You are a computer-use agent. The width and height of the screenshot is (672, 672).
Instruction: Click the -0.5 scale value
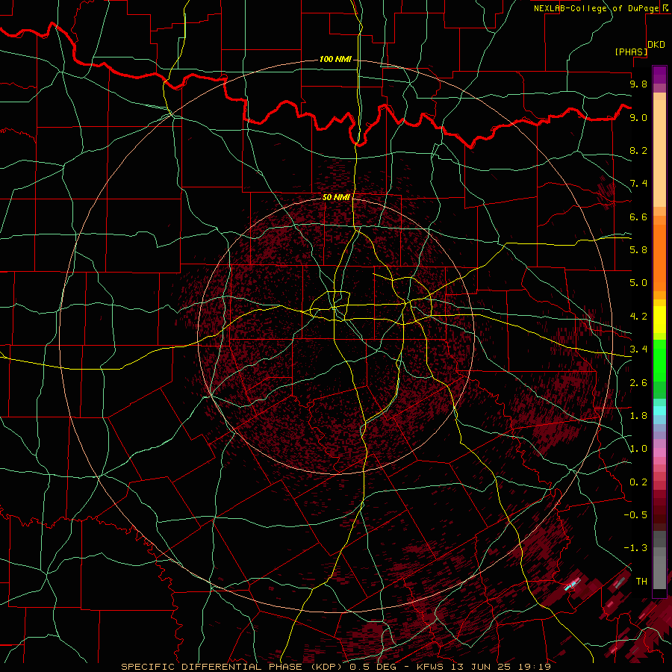[635, 515]
